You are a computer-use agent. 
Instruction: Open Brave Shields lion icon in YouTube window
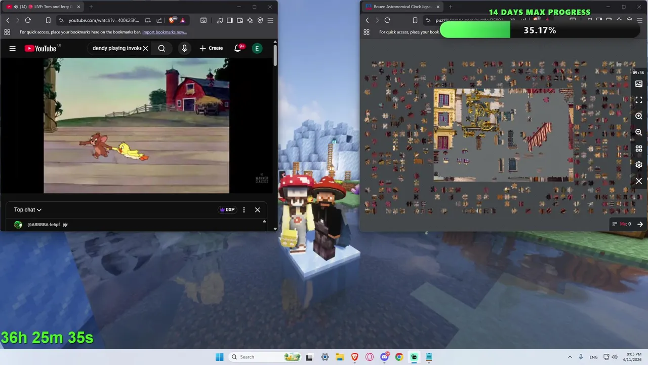click(x=172, y=20)
